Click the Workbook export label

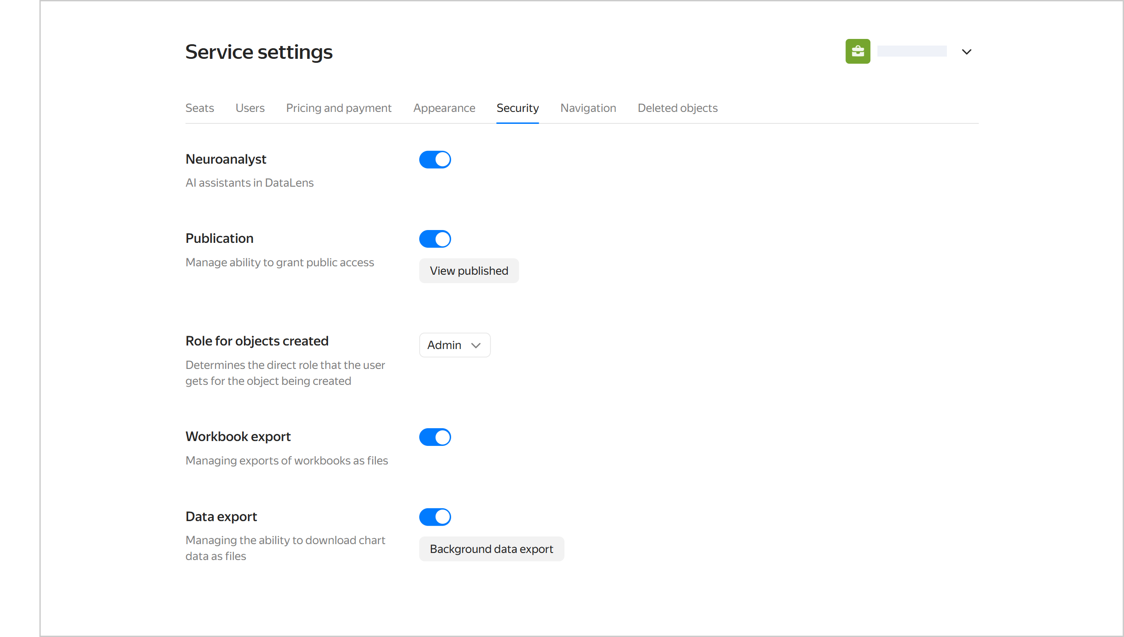pos(238,437)
